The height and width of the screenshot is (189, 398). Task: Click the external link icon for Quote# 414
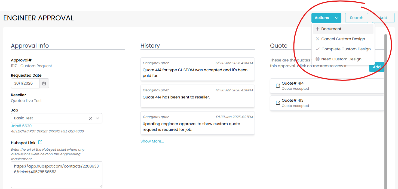coord(278,86)
